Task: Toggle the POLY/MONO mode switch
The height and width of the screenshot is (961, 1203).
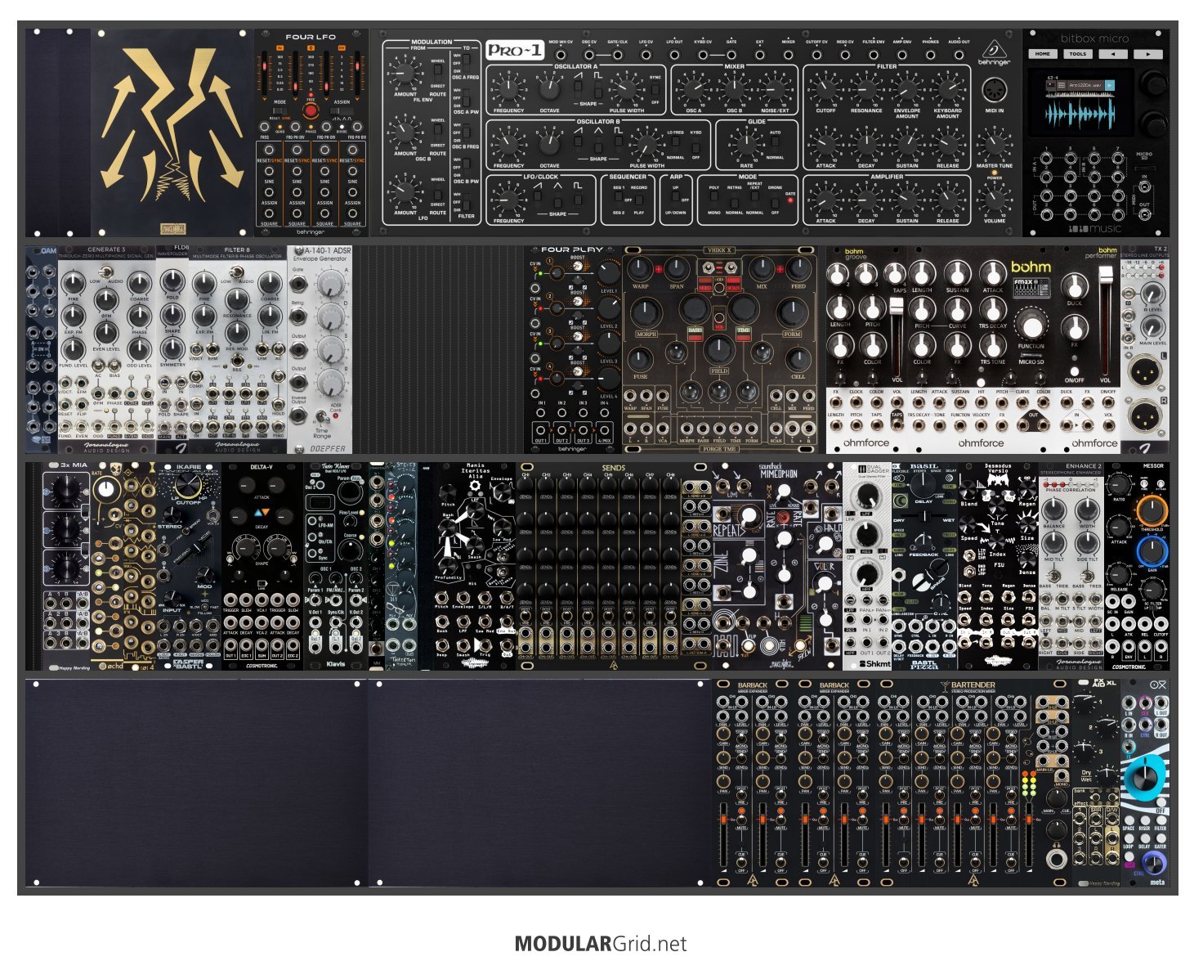Action: coord(713,199)
